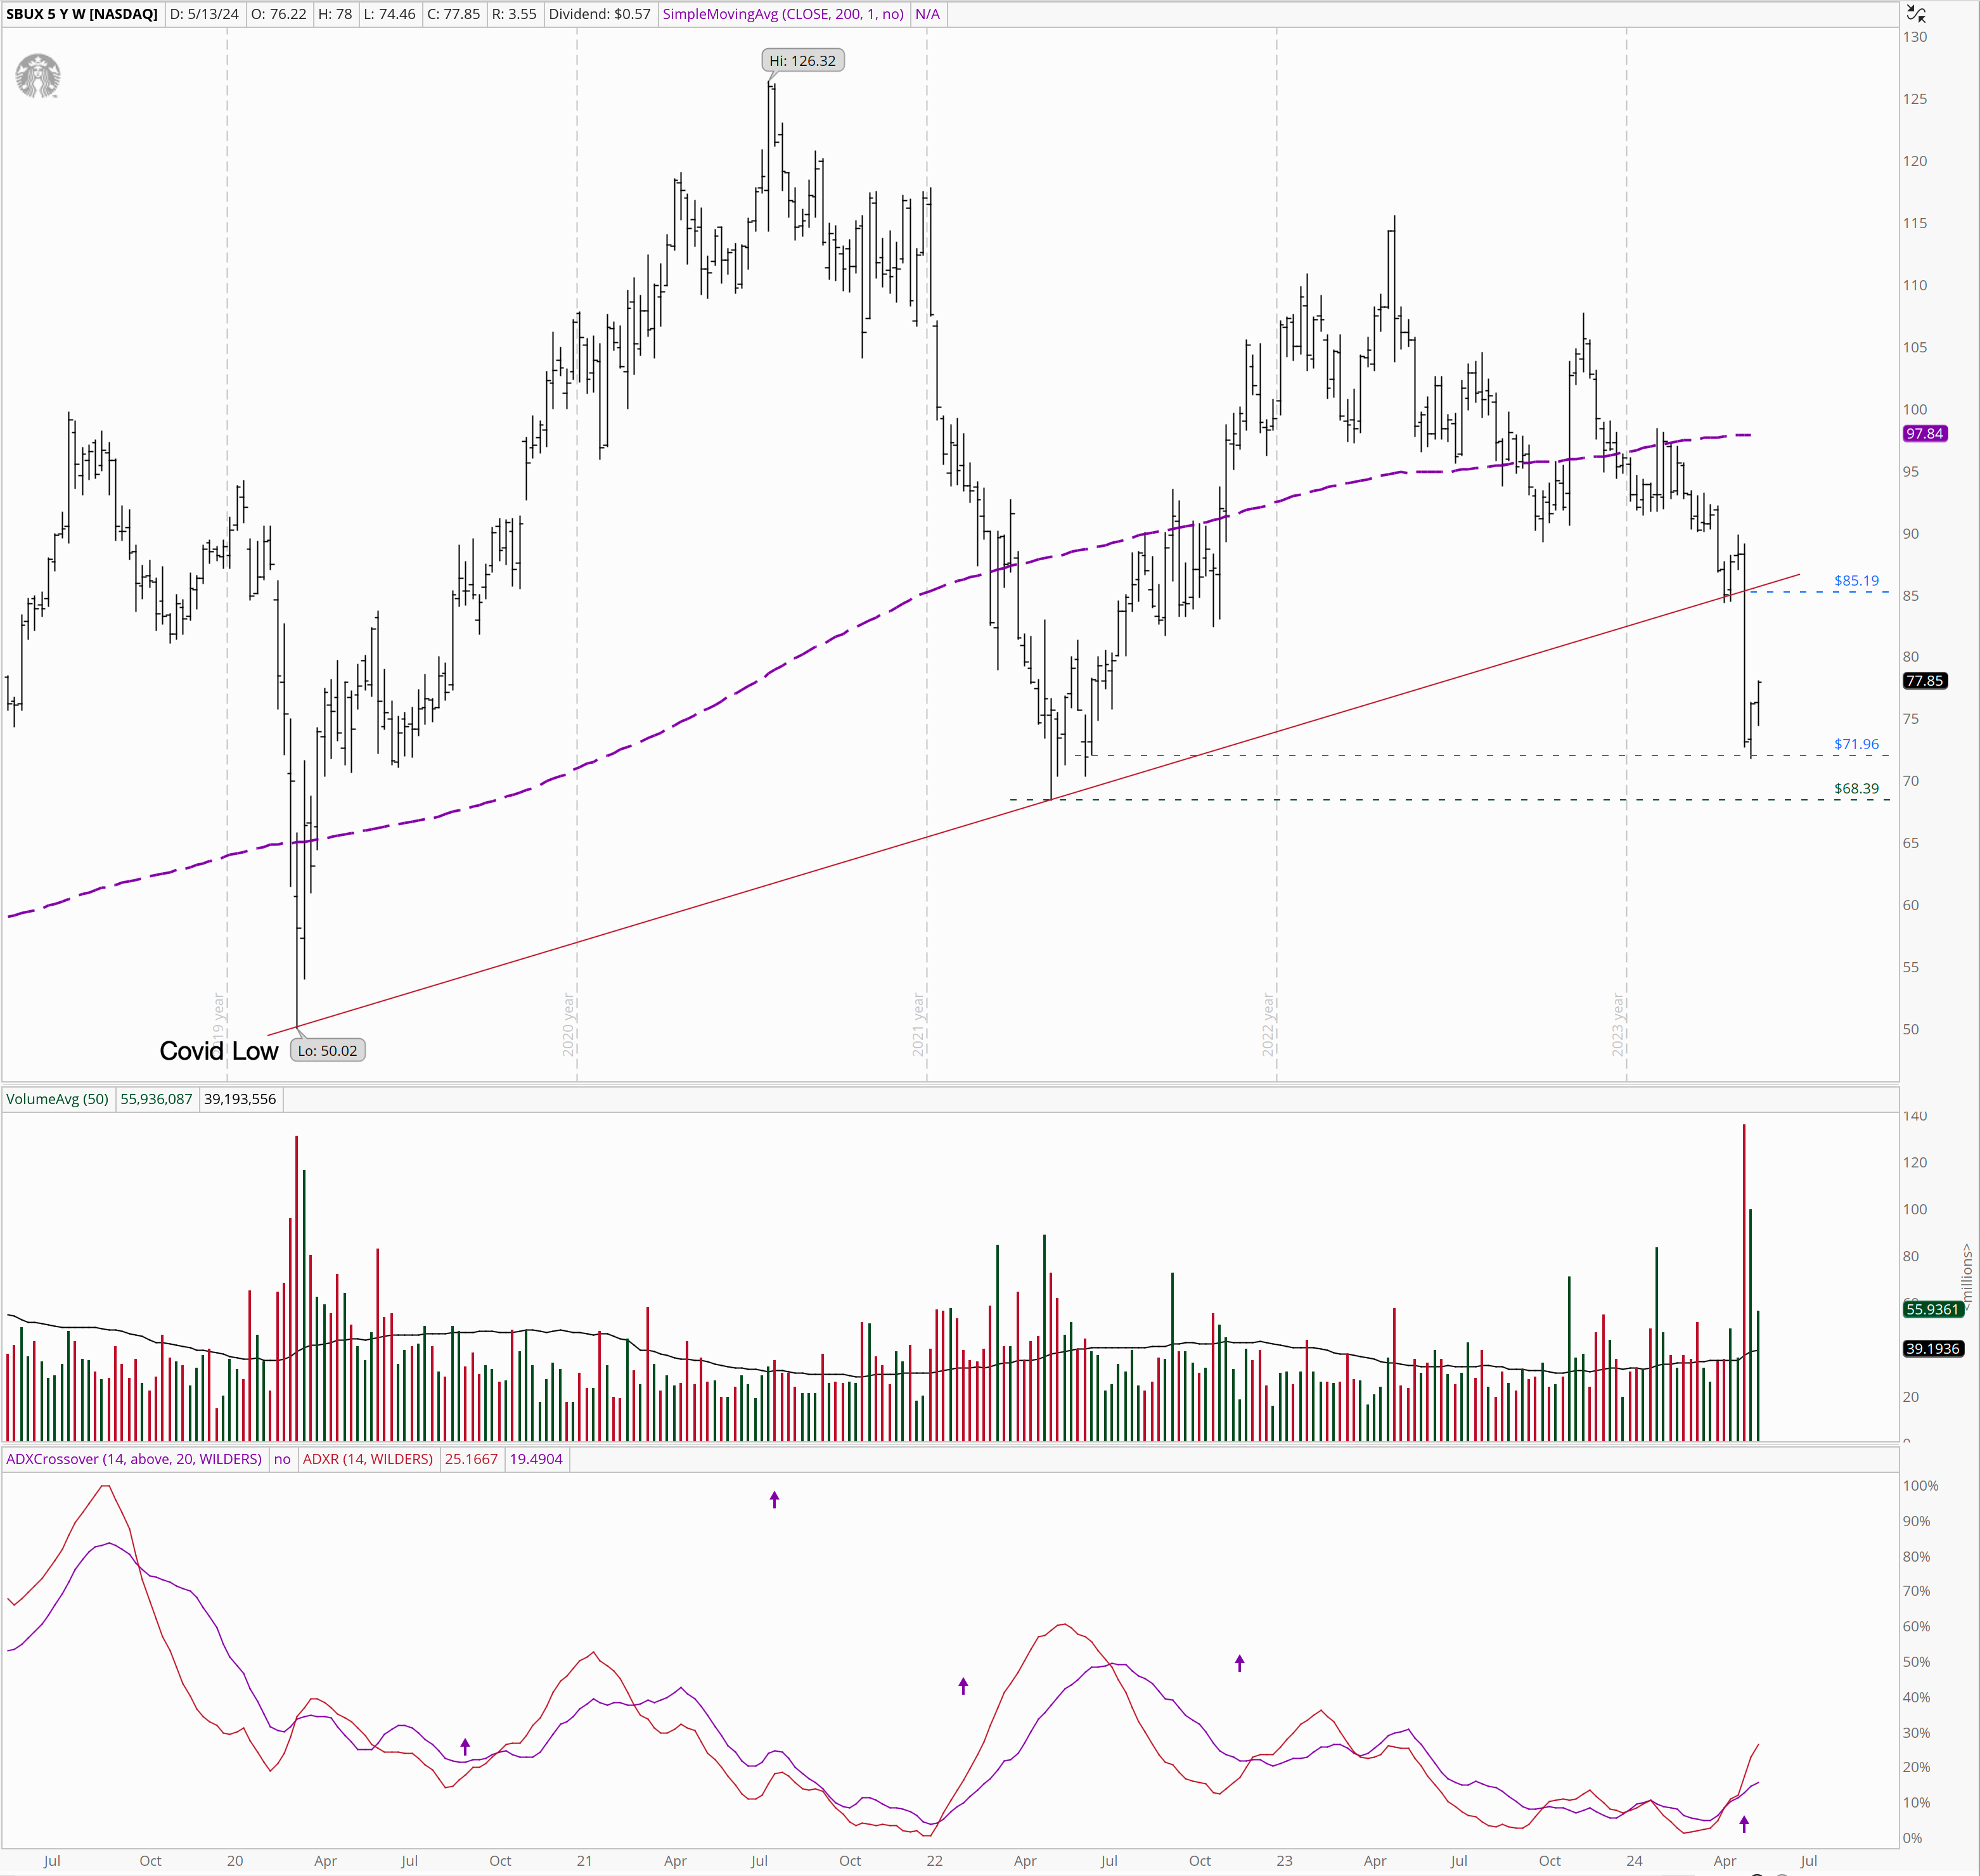
Task: Click the 100% label on ADX axis
Action: 1920,1485
